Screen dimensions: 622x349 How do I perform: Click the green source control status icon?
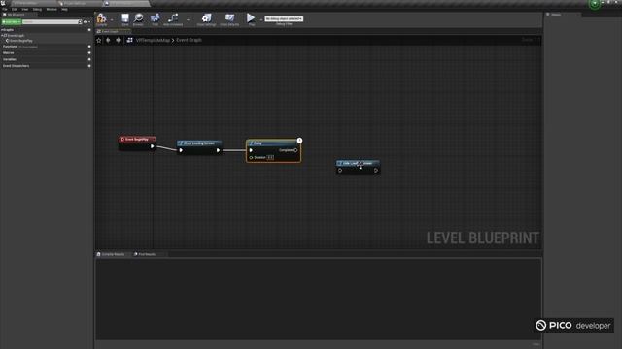[x=594, y=4]
